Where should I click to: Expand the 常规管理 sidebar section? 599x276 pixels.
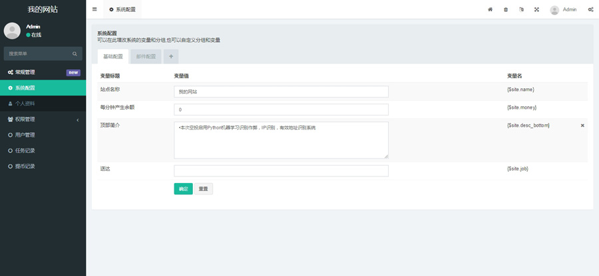point(43,72)
